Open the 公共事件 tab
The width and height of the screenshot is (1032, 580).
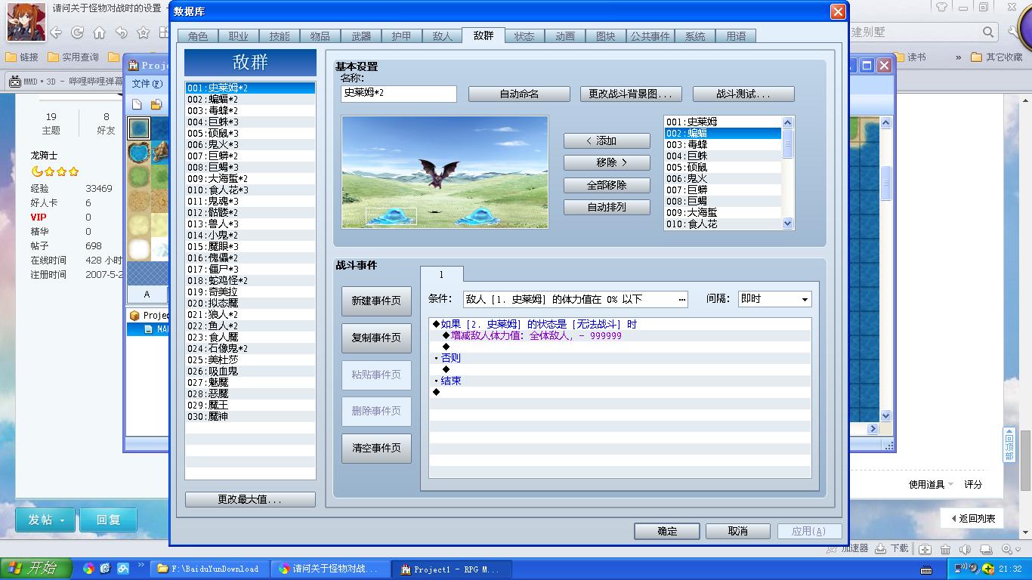point(650,36)
